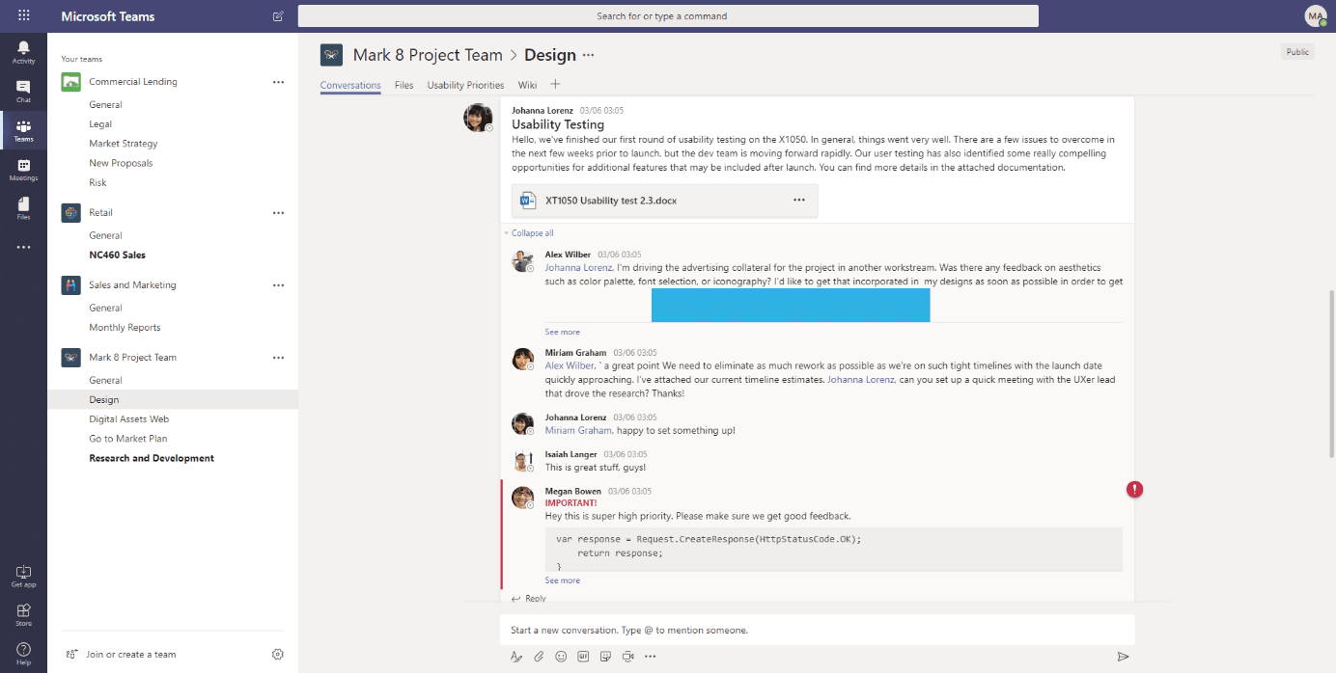Open the manage teams gear icon
This screenshot has width=1336, height=673.
click(x=278, y=655)
